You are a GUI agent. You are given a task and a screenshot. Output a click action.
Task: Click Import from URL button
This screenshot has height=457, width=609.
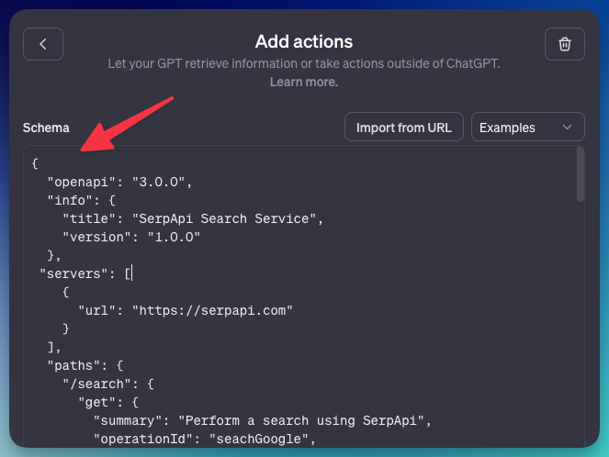tap(404, 127)
